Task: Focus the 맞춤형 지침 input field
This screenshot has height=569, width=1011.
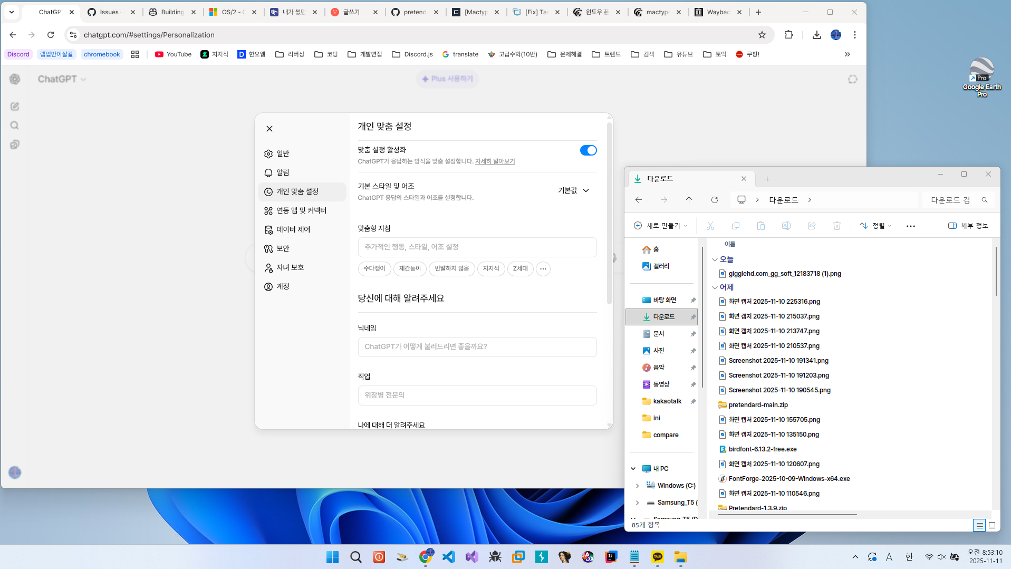Action: (x=477, y=247)
